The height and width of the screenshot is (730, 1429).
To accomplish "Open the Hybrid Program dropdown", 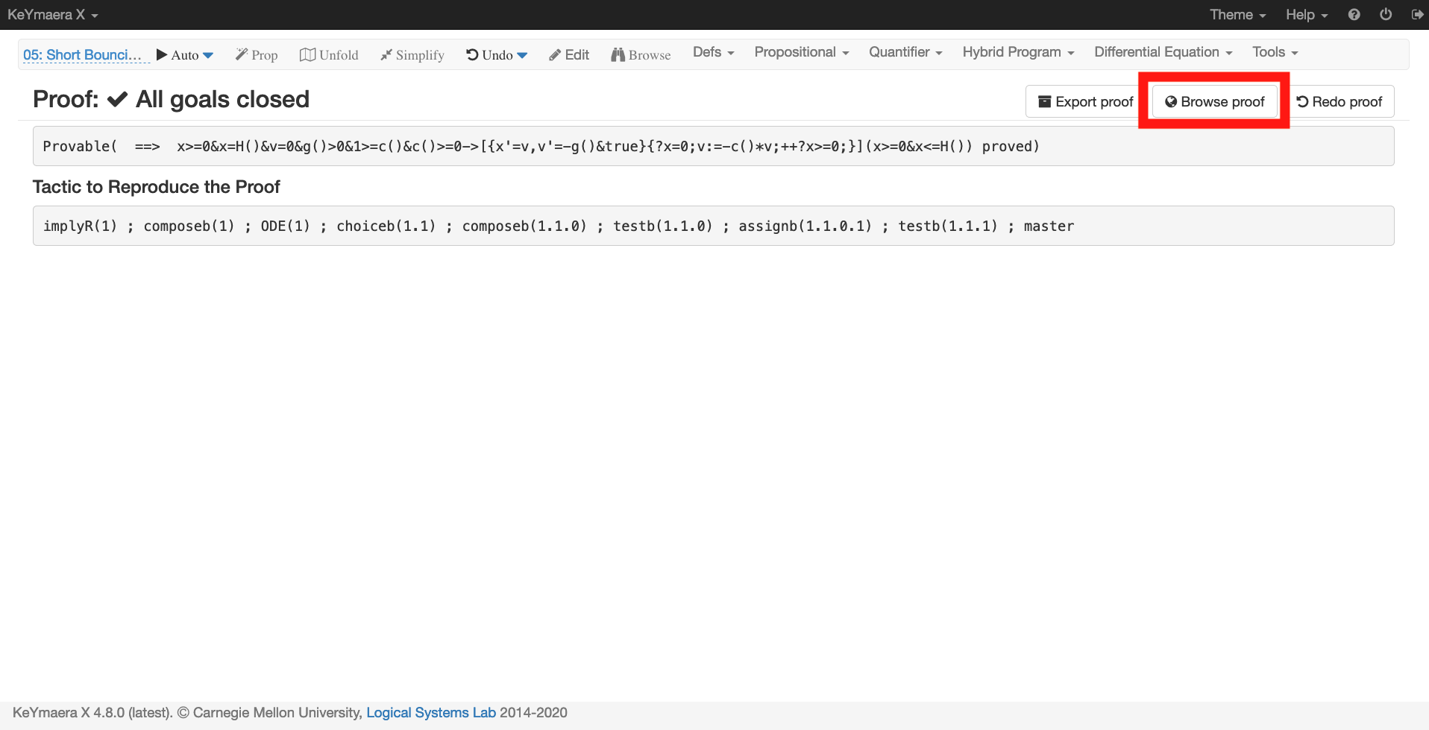I will (x=1017, y=52).
